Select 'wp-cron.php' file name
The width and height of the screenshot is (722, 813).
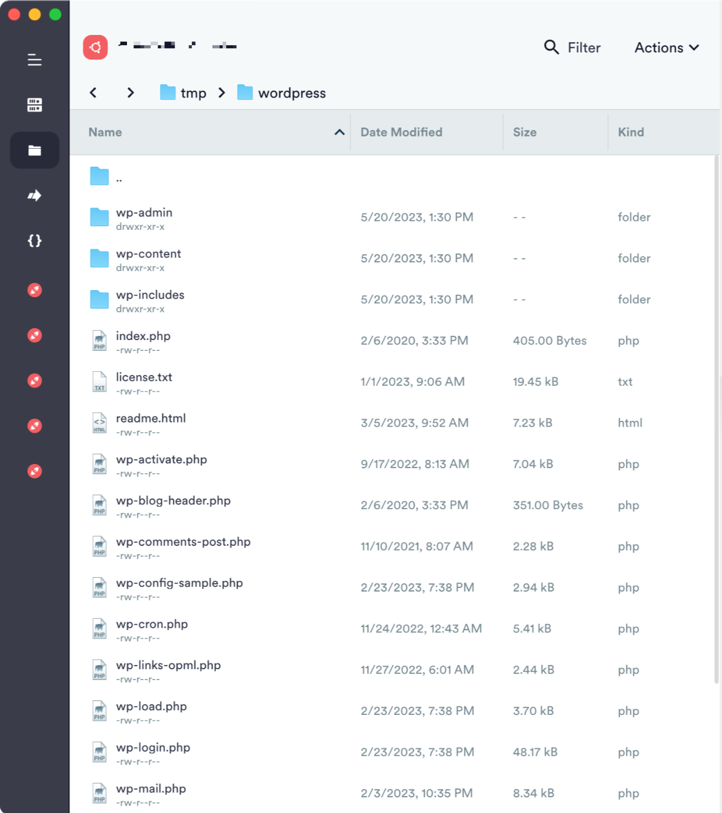(152, 624)
